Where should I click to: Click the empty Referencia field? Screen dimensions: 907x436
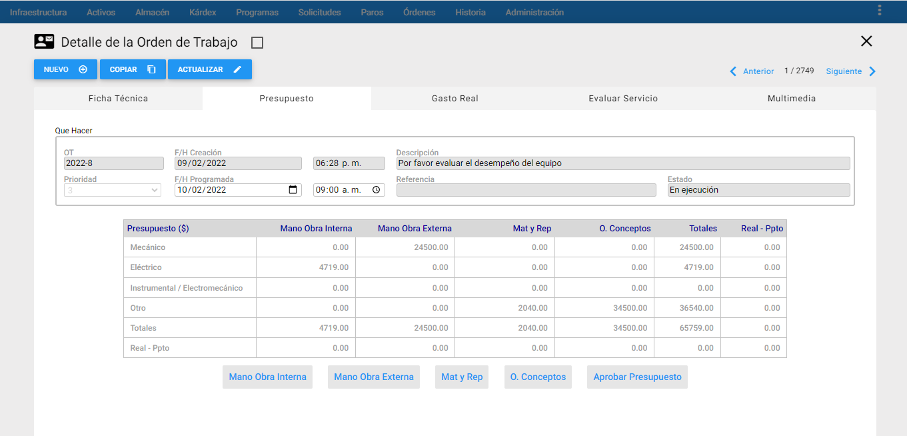(x=526, y=190)
